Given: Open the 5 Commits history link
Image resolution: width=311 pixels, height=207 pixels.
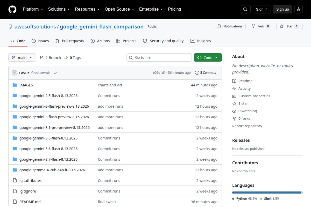Looking at the screenshot, I should click(x=206, y=73).
